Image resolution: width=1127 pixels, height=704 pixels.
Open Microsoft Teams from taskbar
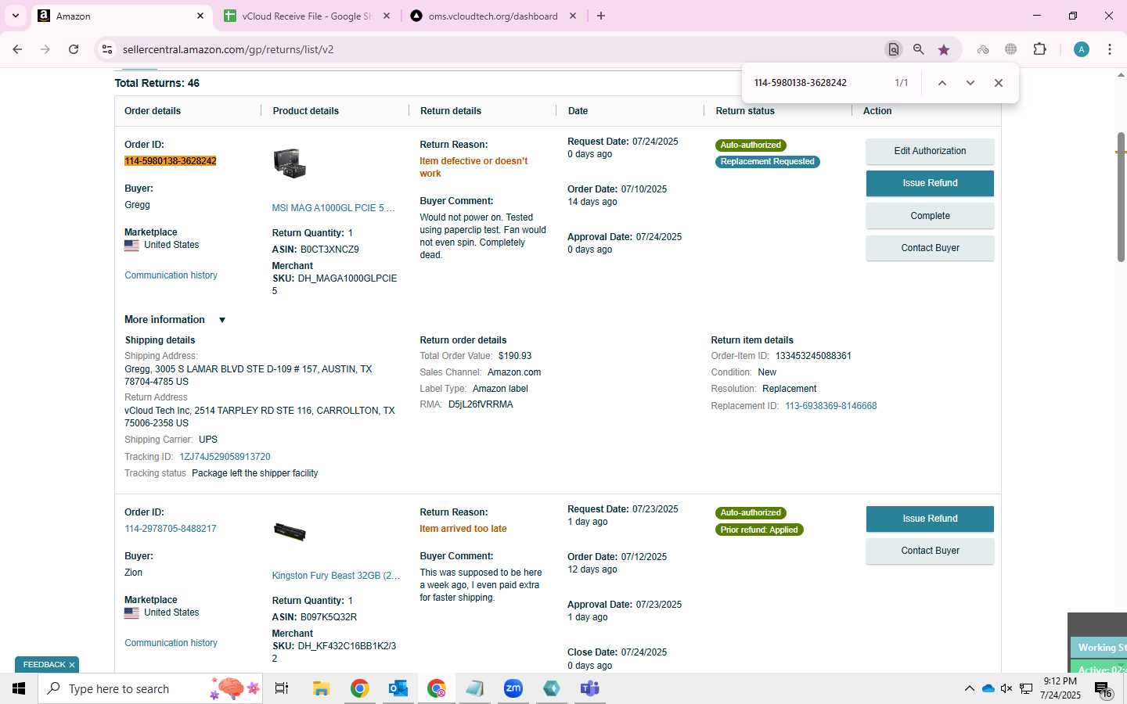click(589, 688)
